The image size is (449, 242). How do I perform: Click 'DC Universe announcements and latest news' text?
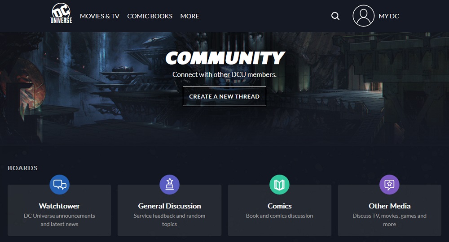point(60,220)
